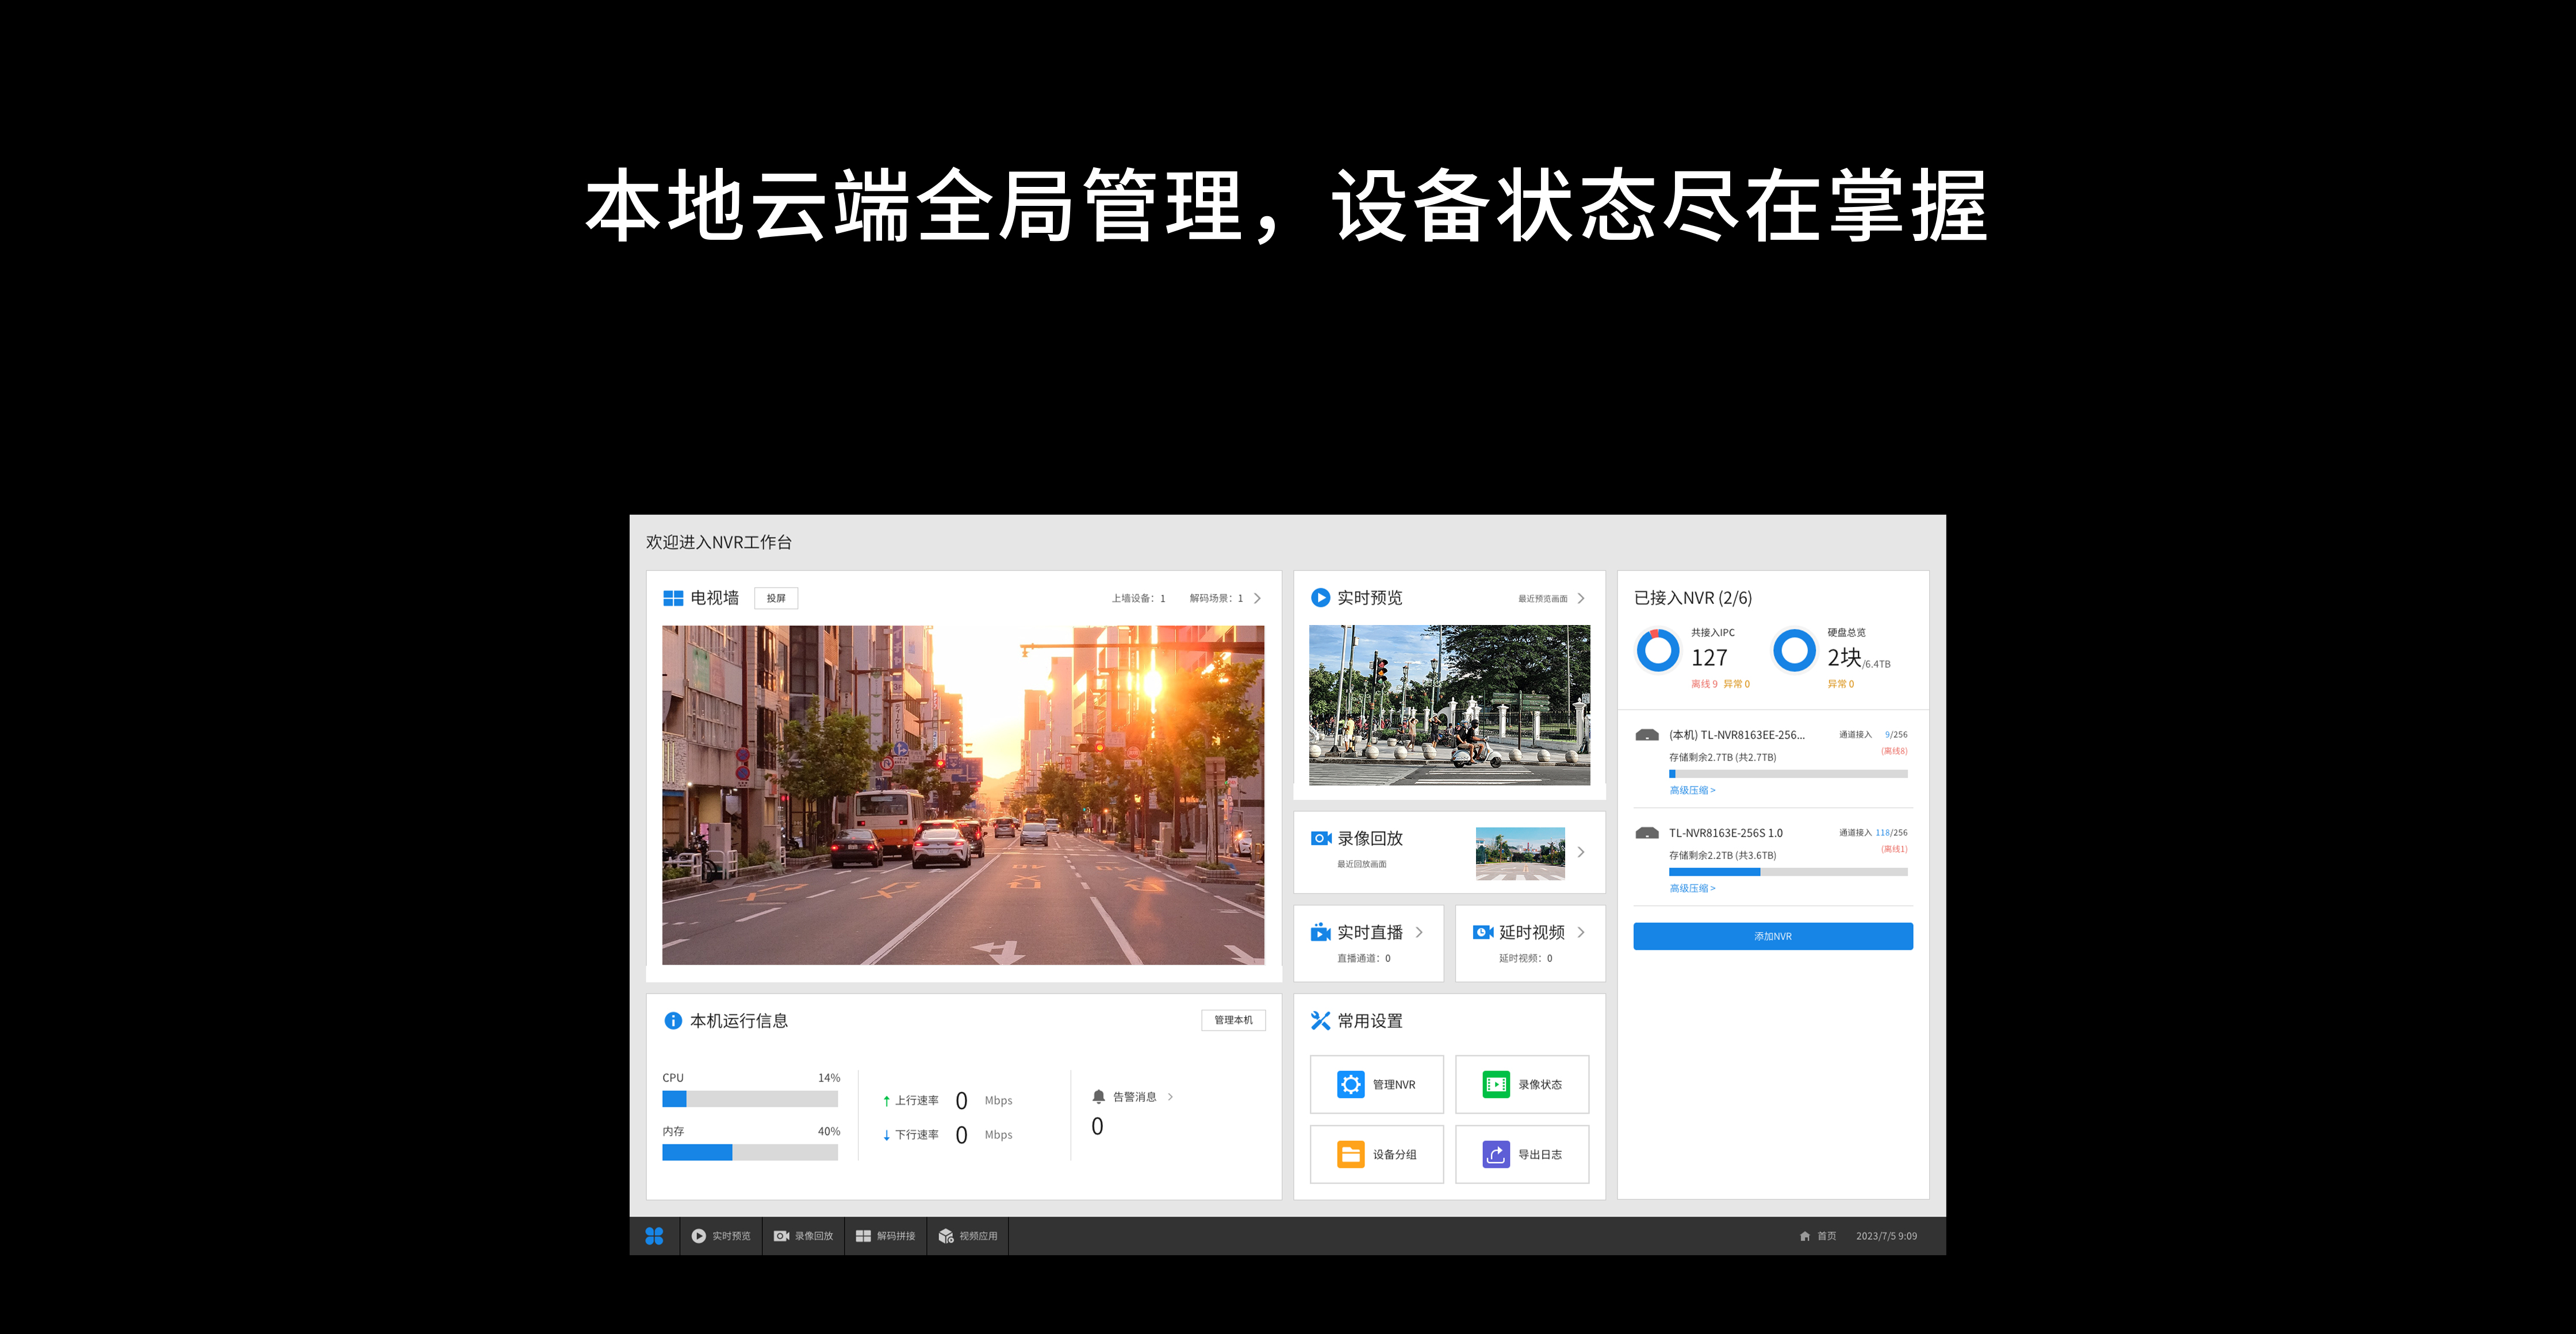Expand the 电视墙 panel chevron
Viewport: 2576px width, 1334px height.
pyautogui.click(x=1257, y=598)
